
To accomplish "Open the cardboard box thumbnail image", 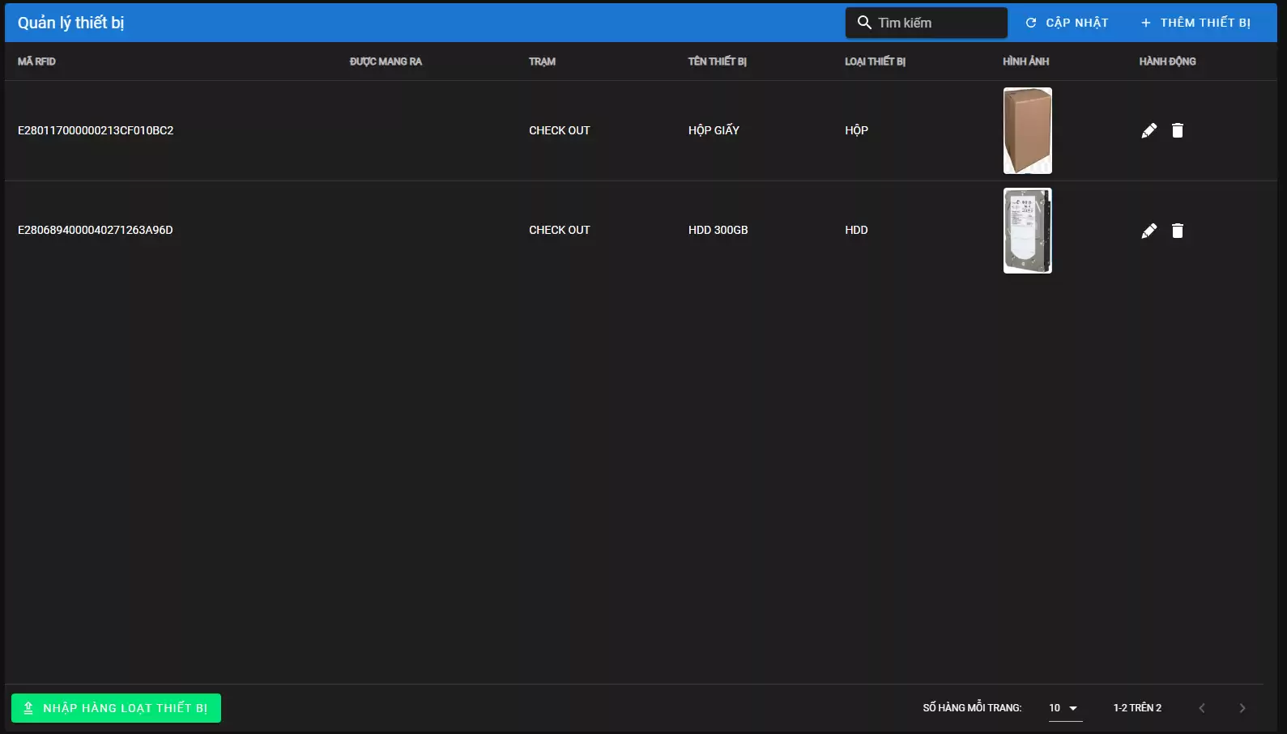I will [x=1027, y=130].
